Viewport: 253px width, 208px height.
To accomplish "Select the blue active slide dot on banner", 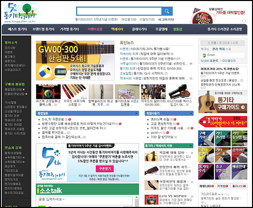I will pyautogui.click(x=103, y=43).
